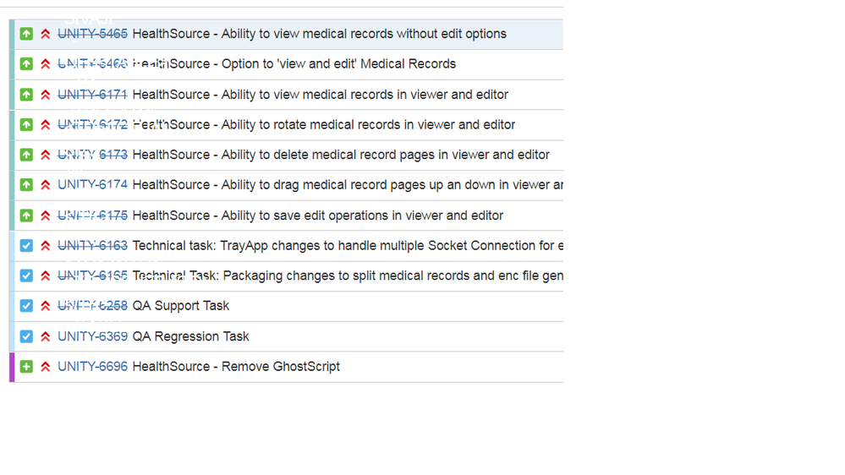Screen dimensions: 845x475
Task: Click the green plus icon for UNITY-6696
Action: pyautogui.click(x=26, y=367)
